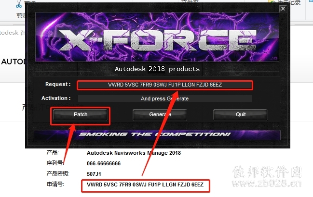Viewport: 313px width, 197px height.
Task: Click the Patch button
Action: click(81, 114)
